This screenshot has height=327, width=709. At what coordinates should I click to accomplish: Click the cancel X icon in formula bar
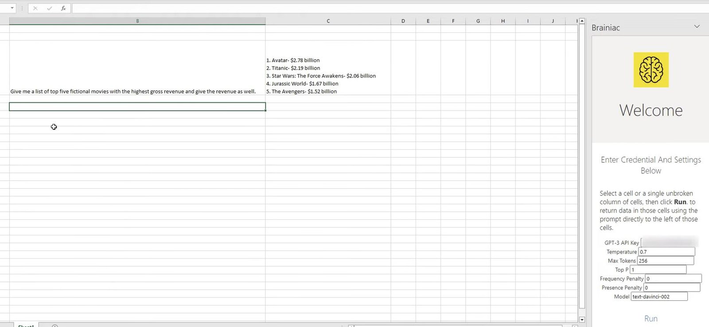point(35,8)
